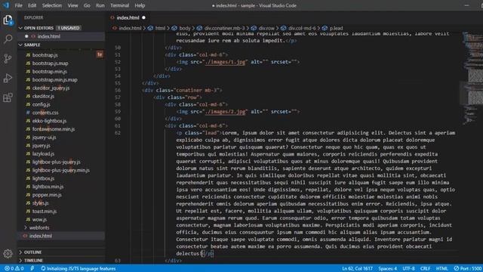This screenshot has width=483, height=272.
Task: Open the Go menu
Action: click(x=87, y=5)
